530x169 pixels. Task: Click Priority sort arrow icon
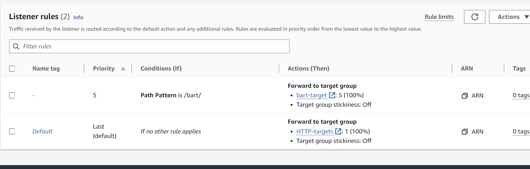pos(123,69)
